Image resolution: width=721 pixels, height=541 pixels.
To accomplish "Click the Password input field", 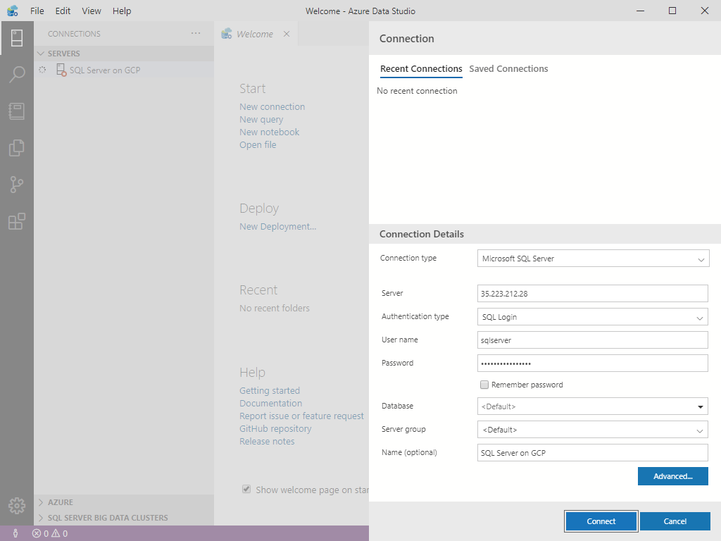I will [x=592, y=362].
